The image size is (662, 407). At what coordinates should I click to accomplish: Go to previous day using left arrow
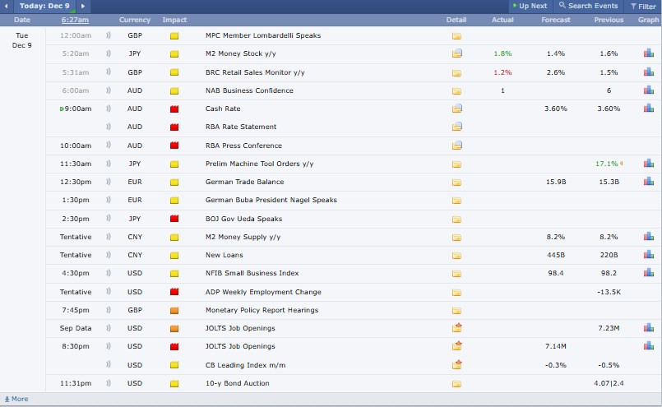(x=7, y=6)
